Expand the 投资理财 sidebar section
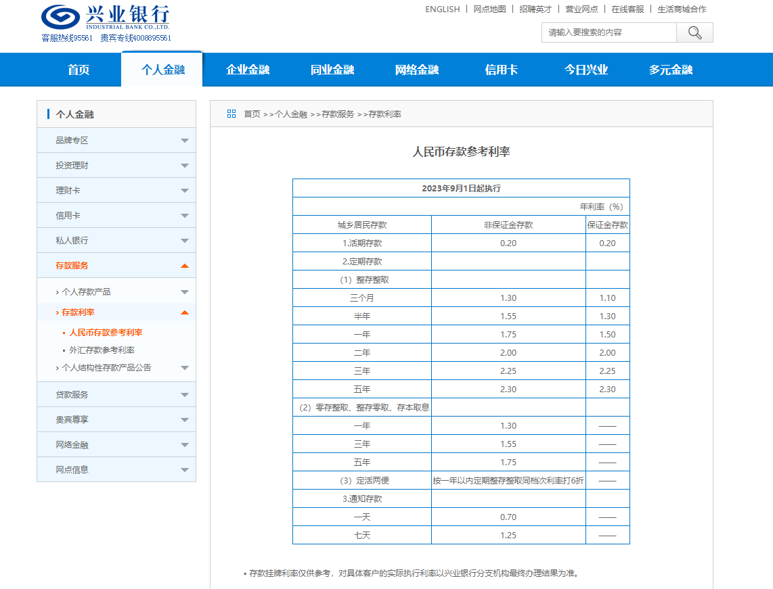This screenshot has height=589, width=773. (x=185, y=166)
